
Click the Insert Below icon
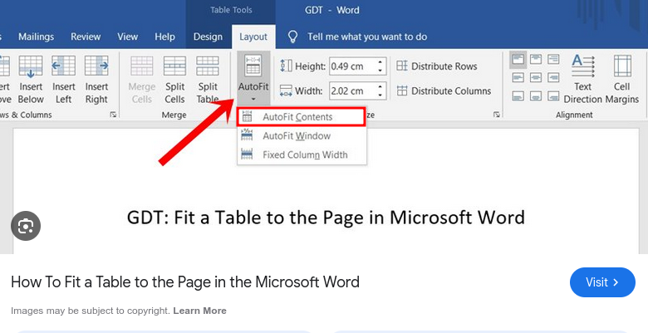[31, 66]
